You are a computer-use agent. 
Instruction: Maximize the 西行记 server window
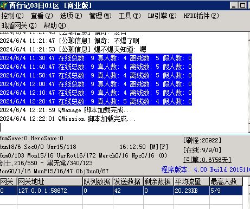pos(242,5)
